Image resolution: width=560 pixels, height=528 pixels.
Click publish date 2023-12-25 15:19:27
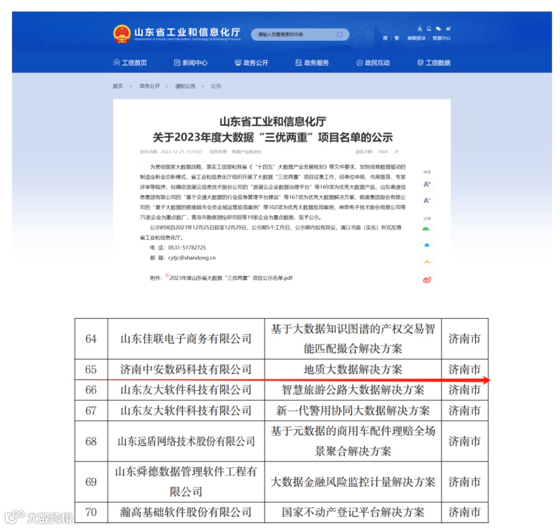point(181,152)
